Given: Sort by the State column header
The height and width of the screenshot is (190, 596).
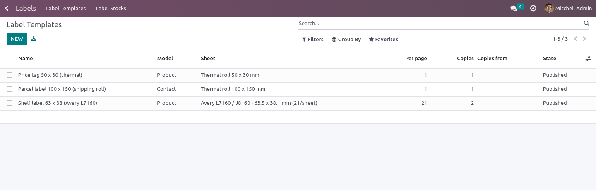Looking at the screenshot, I should 550,59.
